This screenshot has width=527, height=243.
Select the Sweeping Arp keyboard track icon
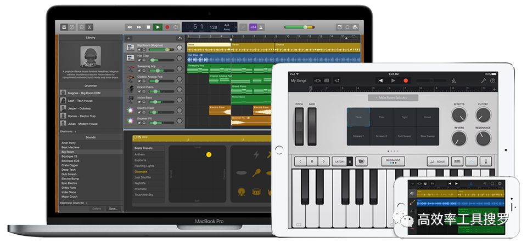131,68
